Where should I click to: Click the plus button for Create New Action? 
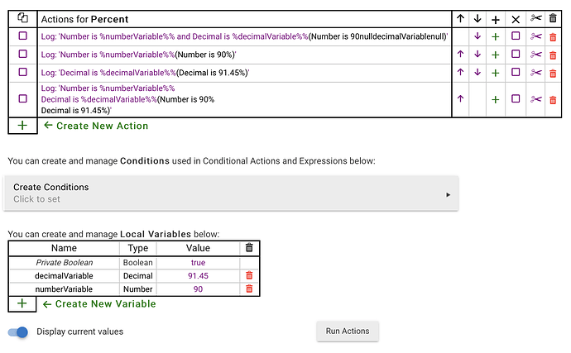[x=22, y=126]
